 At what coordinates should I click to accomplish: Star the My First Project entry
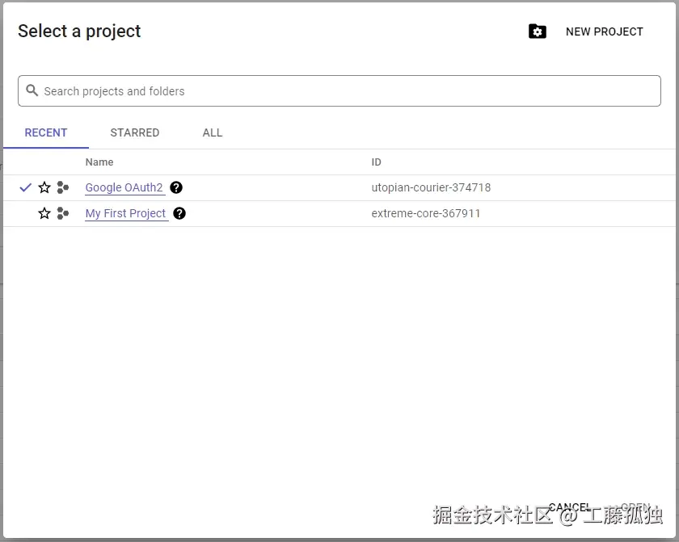tap(44, 213)
